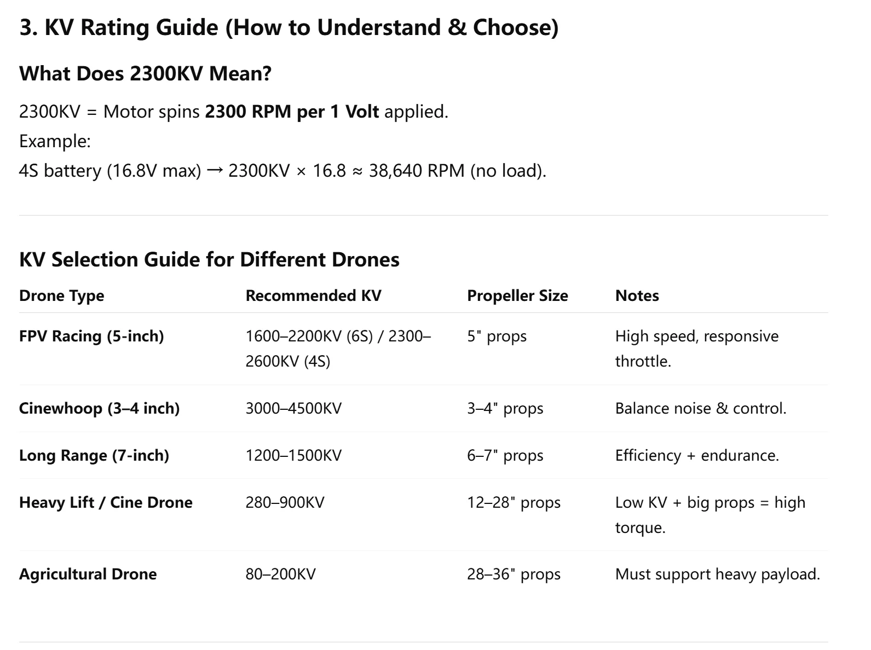Click the "1200–1500KV" cell
Viewport: 871px width, 650px height.
(x=293, y=455)
